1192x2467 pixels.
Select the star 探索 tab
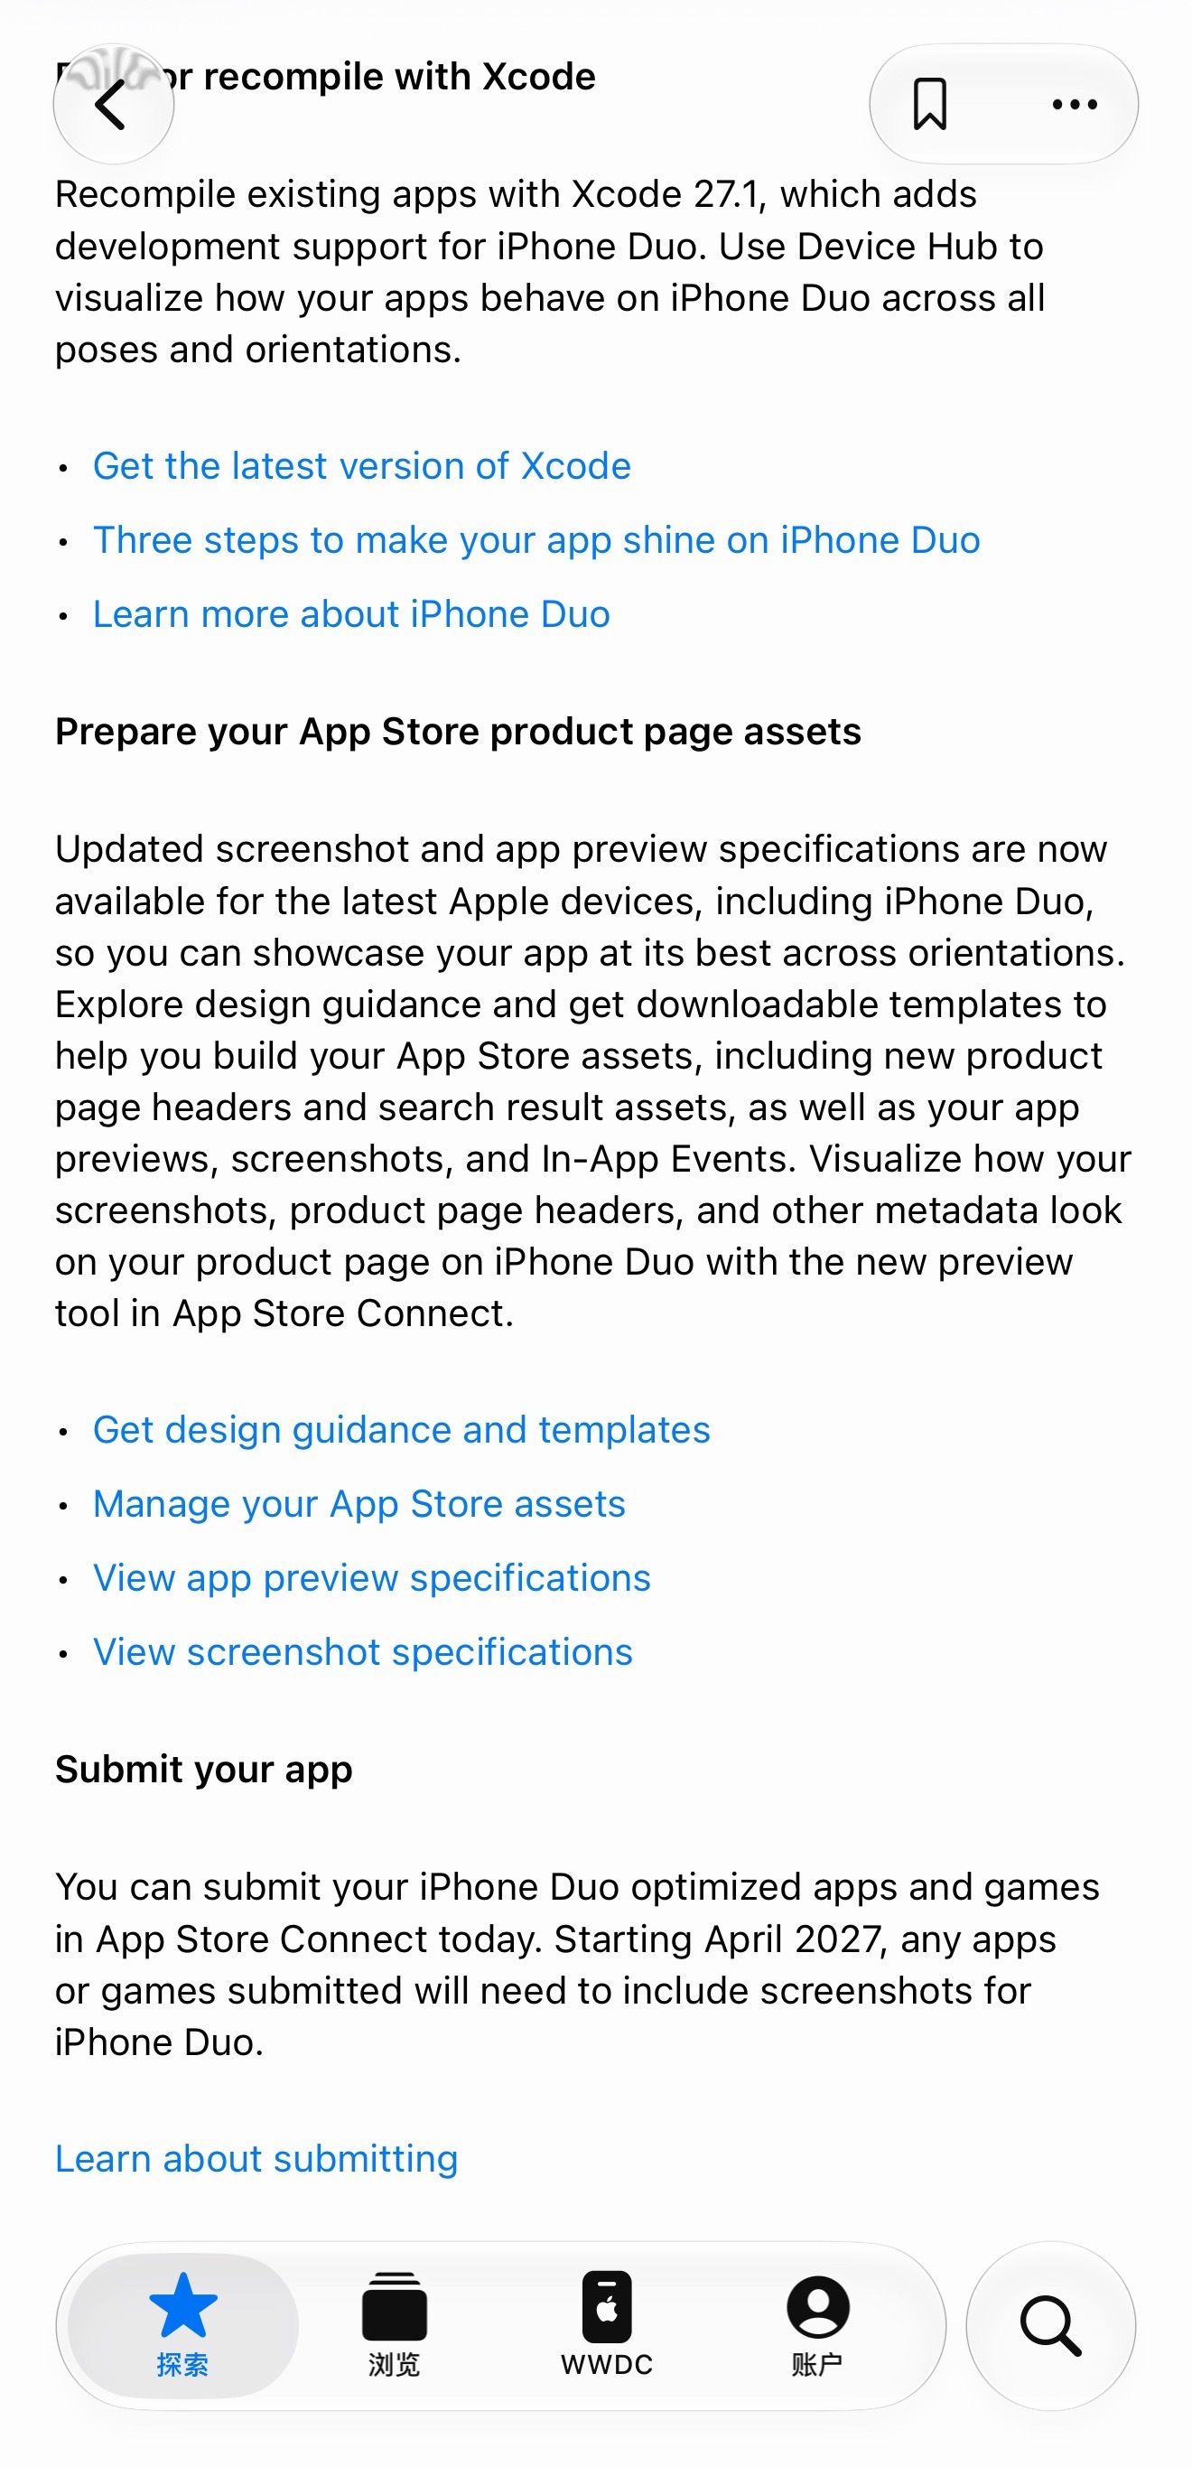[183, 2325]
